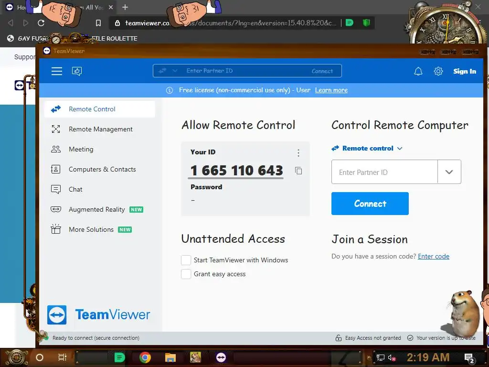
Task: Tick the Grant easy access checkbox
Action: tap(186, 274)
